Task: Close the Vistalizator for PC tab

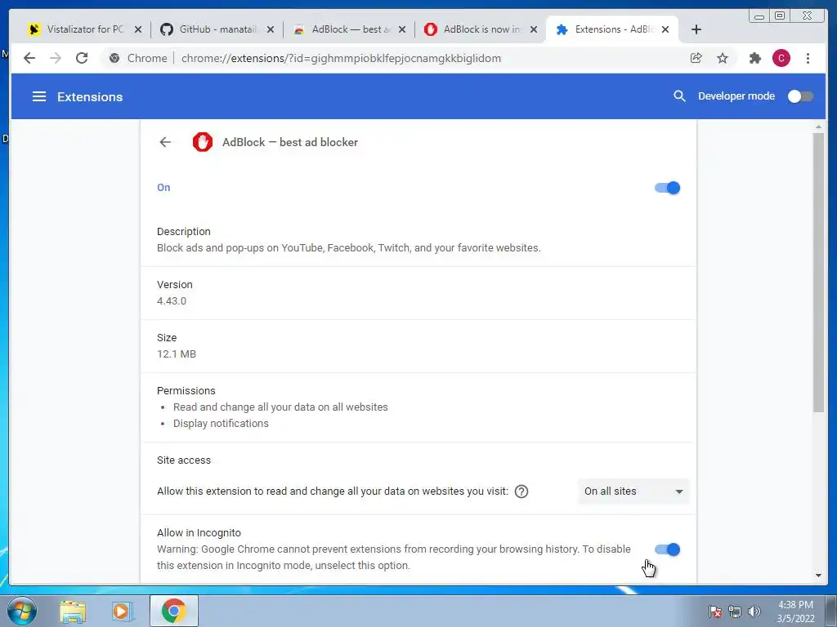Action: point(137,29)
